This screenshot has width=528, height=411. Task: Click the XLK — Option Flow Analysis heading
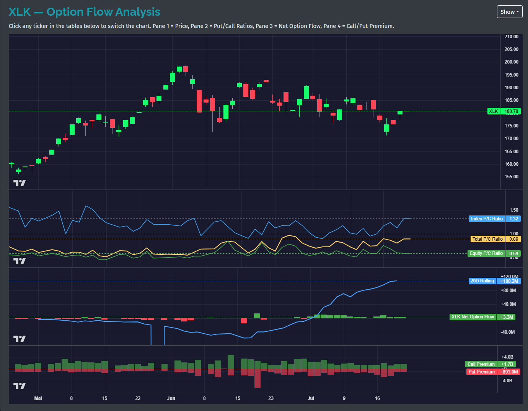(85, 12)
